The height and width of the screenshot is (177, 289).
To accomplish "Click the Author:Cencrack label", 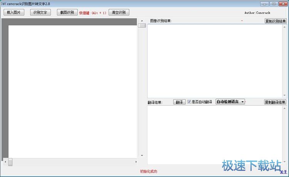I will 257,13.
